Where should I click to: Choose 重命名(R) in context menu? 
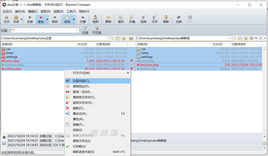98,114
